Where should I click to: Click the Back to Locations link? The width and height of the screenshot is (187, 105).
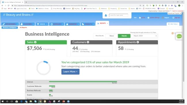coord(178,11)
